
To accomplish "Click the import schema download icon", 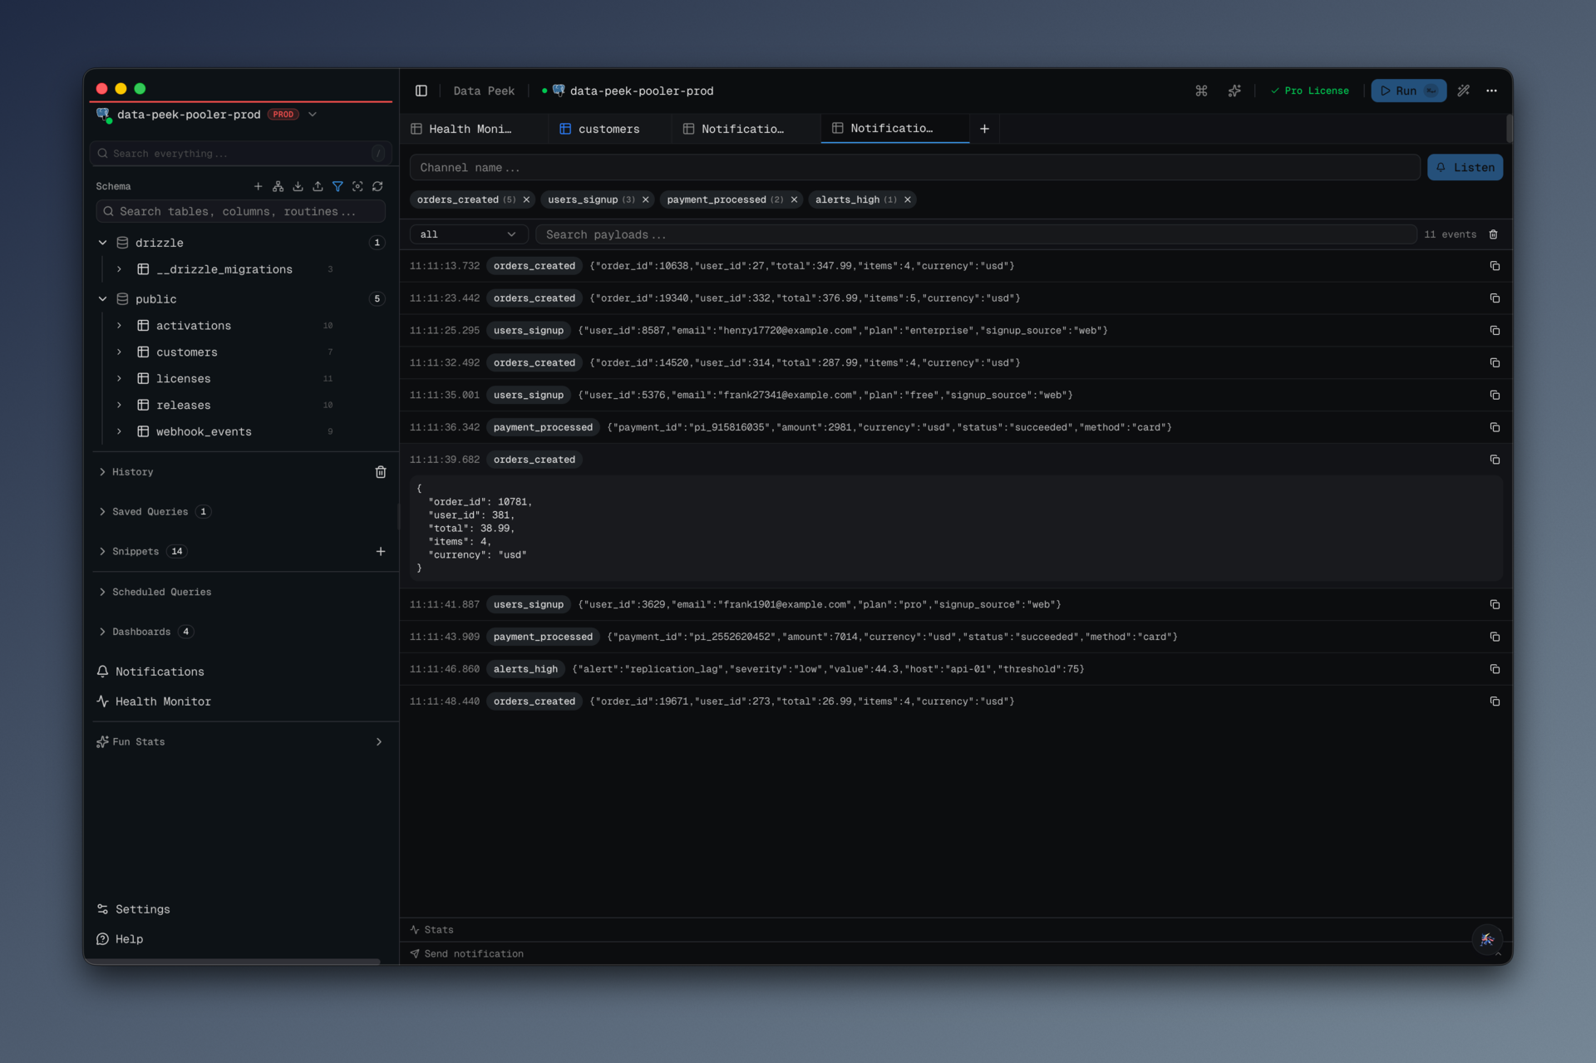I will [298, 186].
